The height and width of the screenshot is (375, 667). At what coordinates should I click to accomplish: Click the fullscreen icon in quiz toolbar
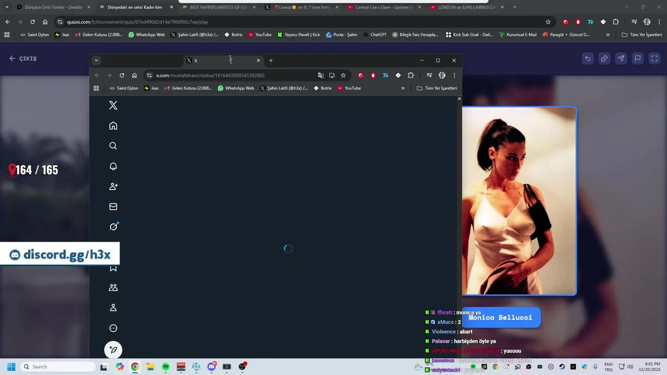point(654,58)
